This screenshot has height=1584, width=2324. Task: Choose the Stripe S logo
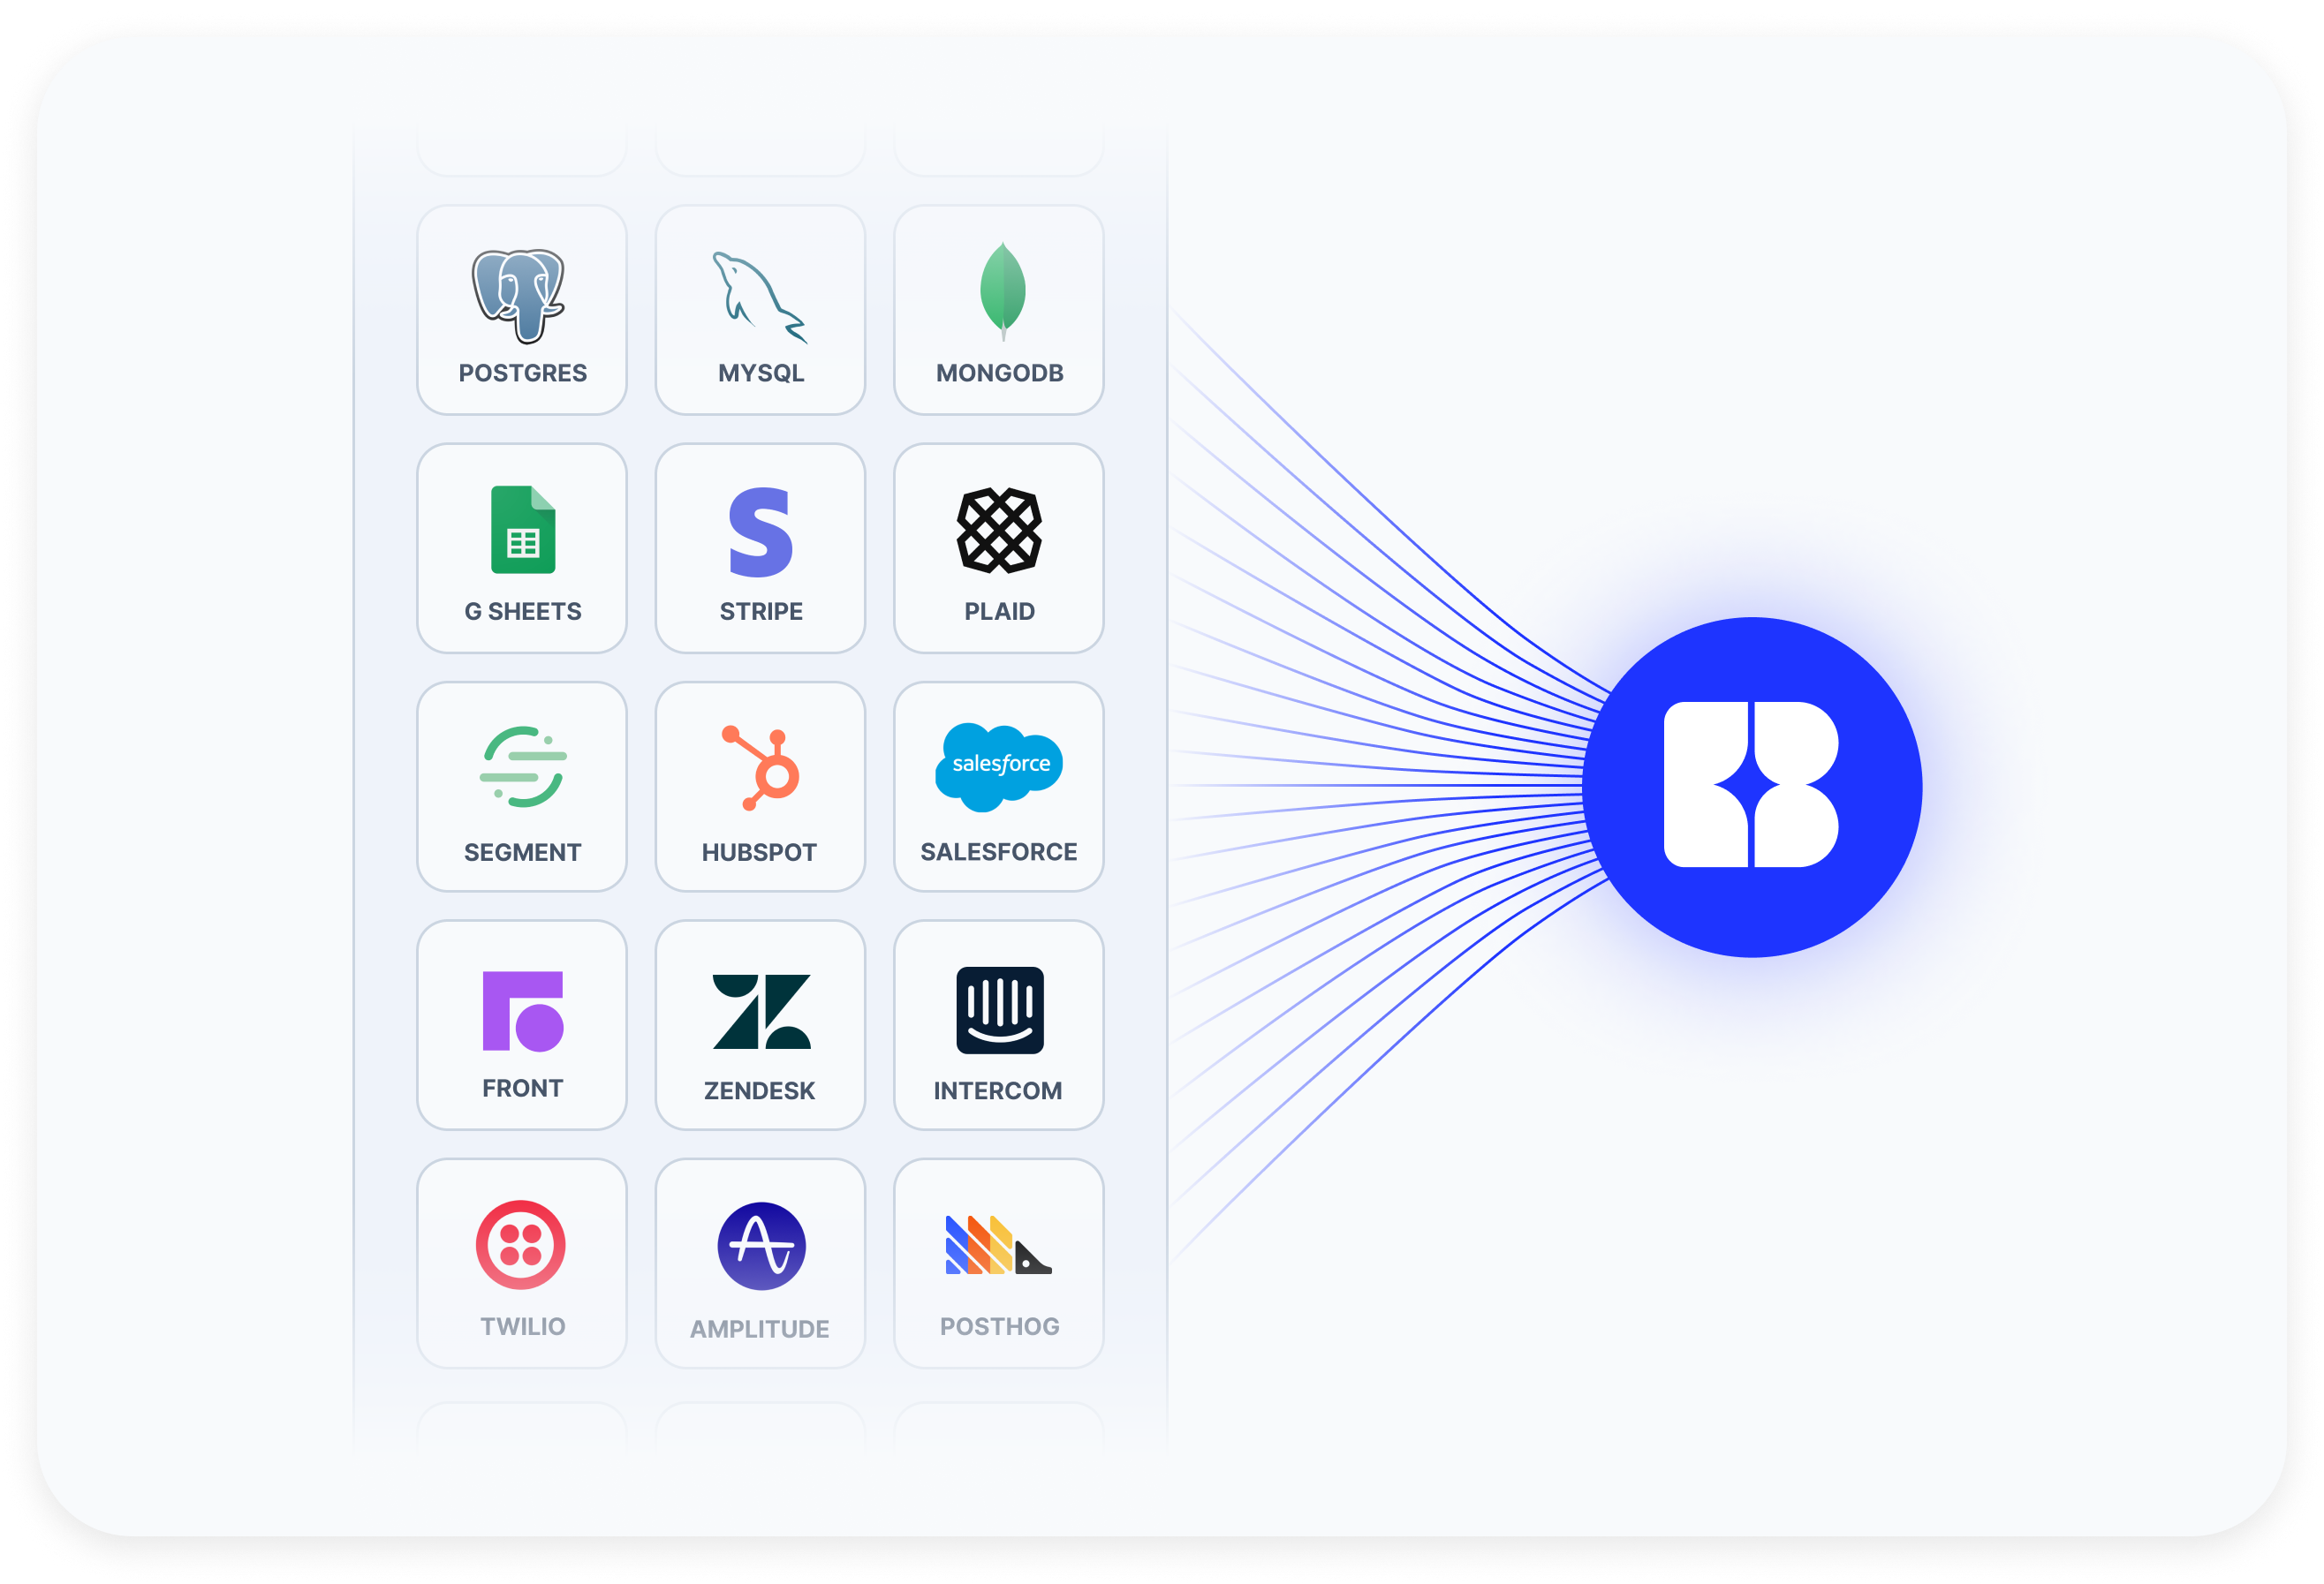[x=760, y=532]
